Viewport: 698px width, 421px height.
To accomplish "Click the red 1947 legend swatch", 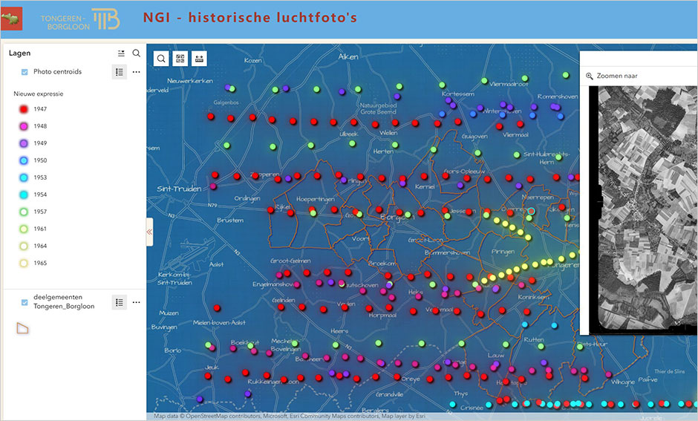I will click(23, 109).
